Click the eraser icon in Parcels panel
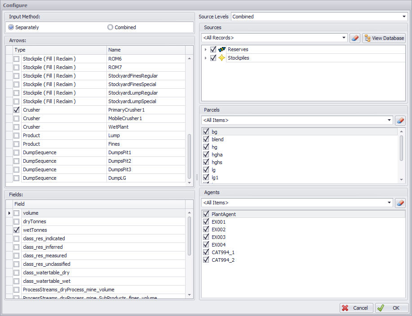The image size is (412, 316). tap(400, 120)
